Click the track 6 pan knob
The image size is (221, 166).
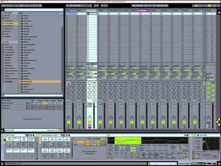point(121,118)
